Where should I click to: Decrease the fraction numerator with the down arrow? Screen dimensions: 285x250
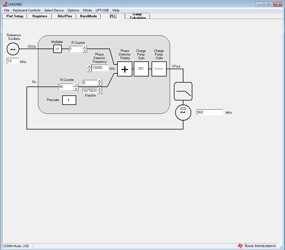click(100, 84)
